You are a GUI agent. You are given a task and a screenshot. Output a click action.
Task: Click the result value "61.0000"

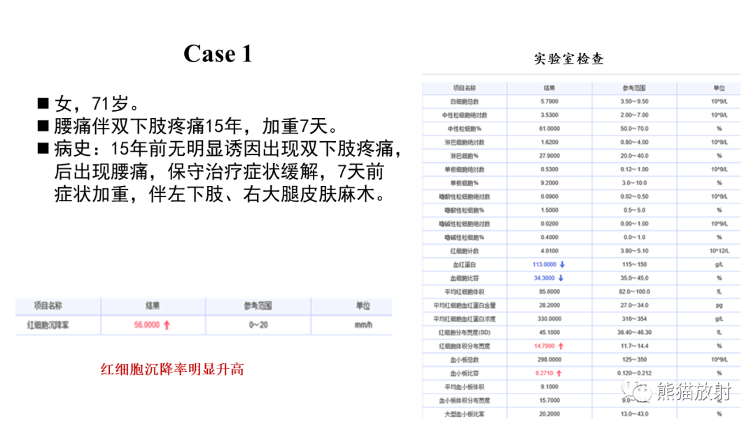(549, 129)
